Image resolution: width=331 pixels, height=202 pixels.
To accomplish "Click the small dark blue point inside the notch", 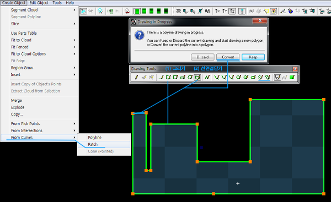I will pos(201,148).
